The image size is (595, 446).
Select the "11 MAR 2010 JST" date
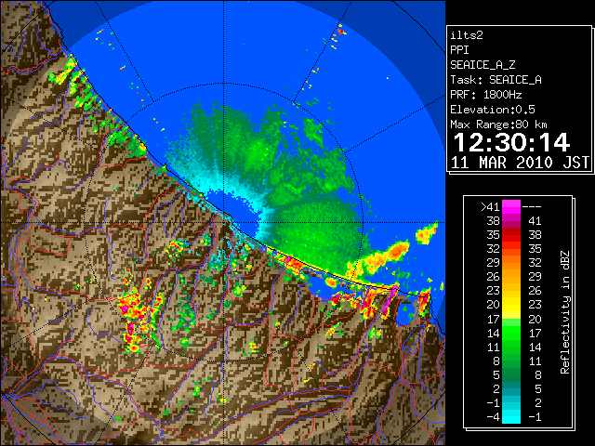(x=520, y=163)
